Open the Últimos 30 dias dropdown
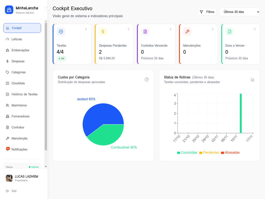The image size is (265, 199). (x=240, y=12)
